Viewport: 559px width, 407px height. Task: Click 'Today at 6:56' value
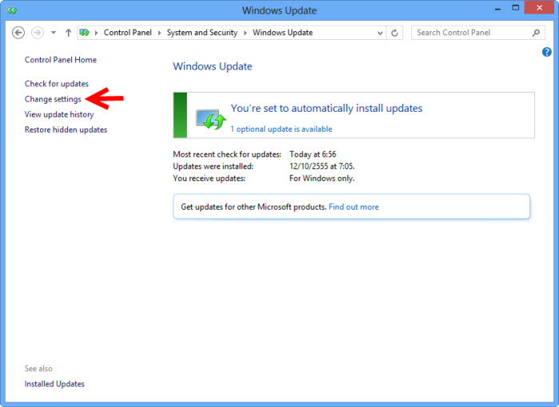pos(313,154)
